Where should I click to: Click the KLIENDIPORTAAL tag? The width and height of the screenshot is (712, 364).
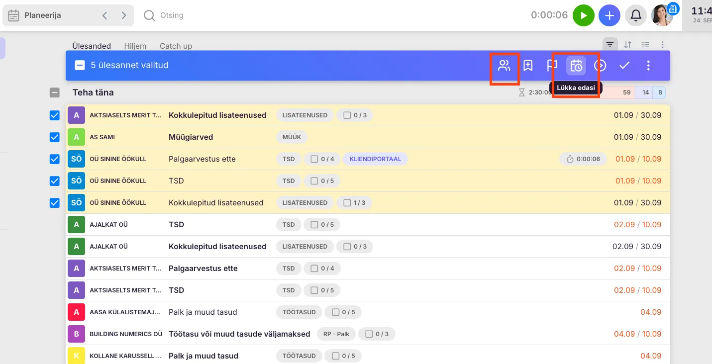tap(375, 159)
